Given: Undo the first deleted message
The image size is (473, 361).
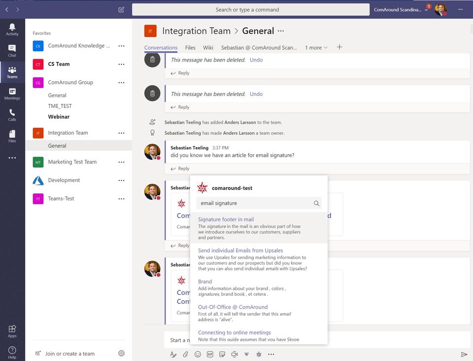Looking at the screenshot, I should [x=256, y=60].
